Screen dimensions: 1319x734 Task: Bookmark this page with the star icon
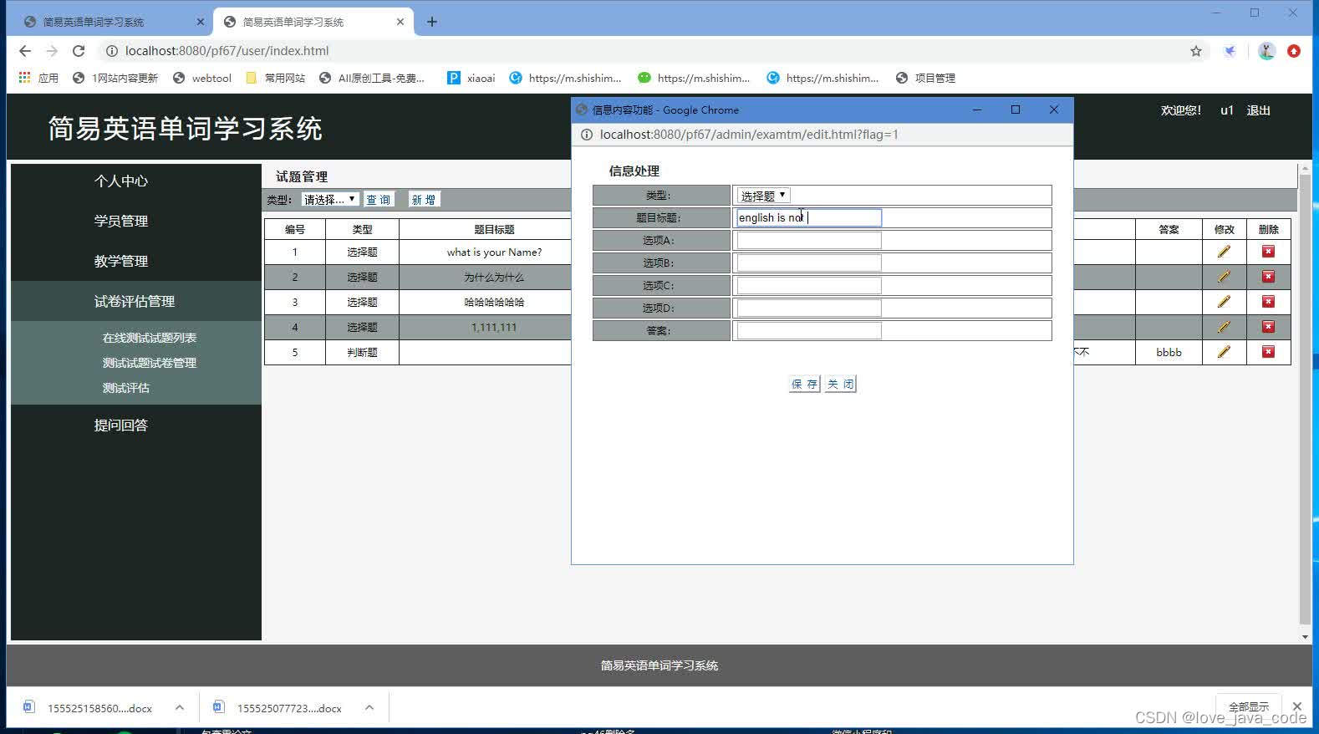[1196, 51]
